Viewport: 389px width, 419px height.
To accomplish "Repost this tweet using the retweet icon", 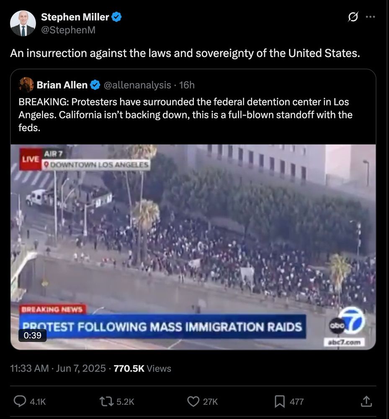I will [106, 401].
